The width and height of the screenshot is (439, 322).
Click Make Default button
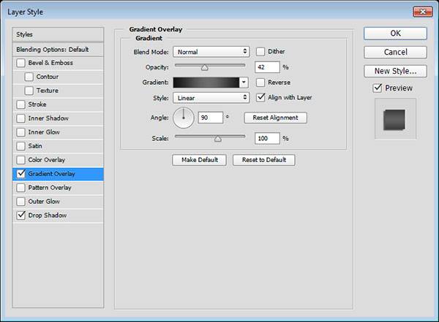199,160
